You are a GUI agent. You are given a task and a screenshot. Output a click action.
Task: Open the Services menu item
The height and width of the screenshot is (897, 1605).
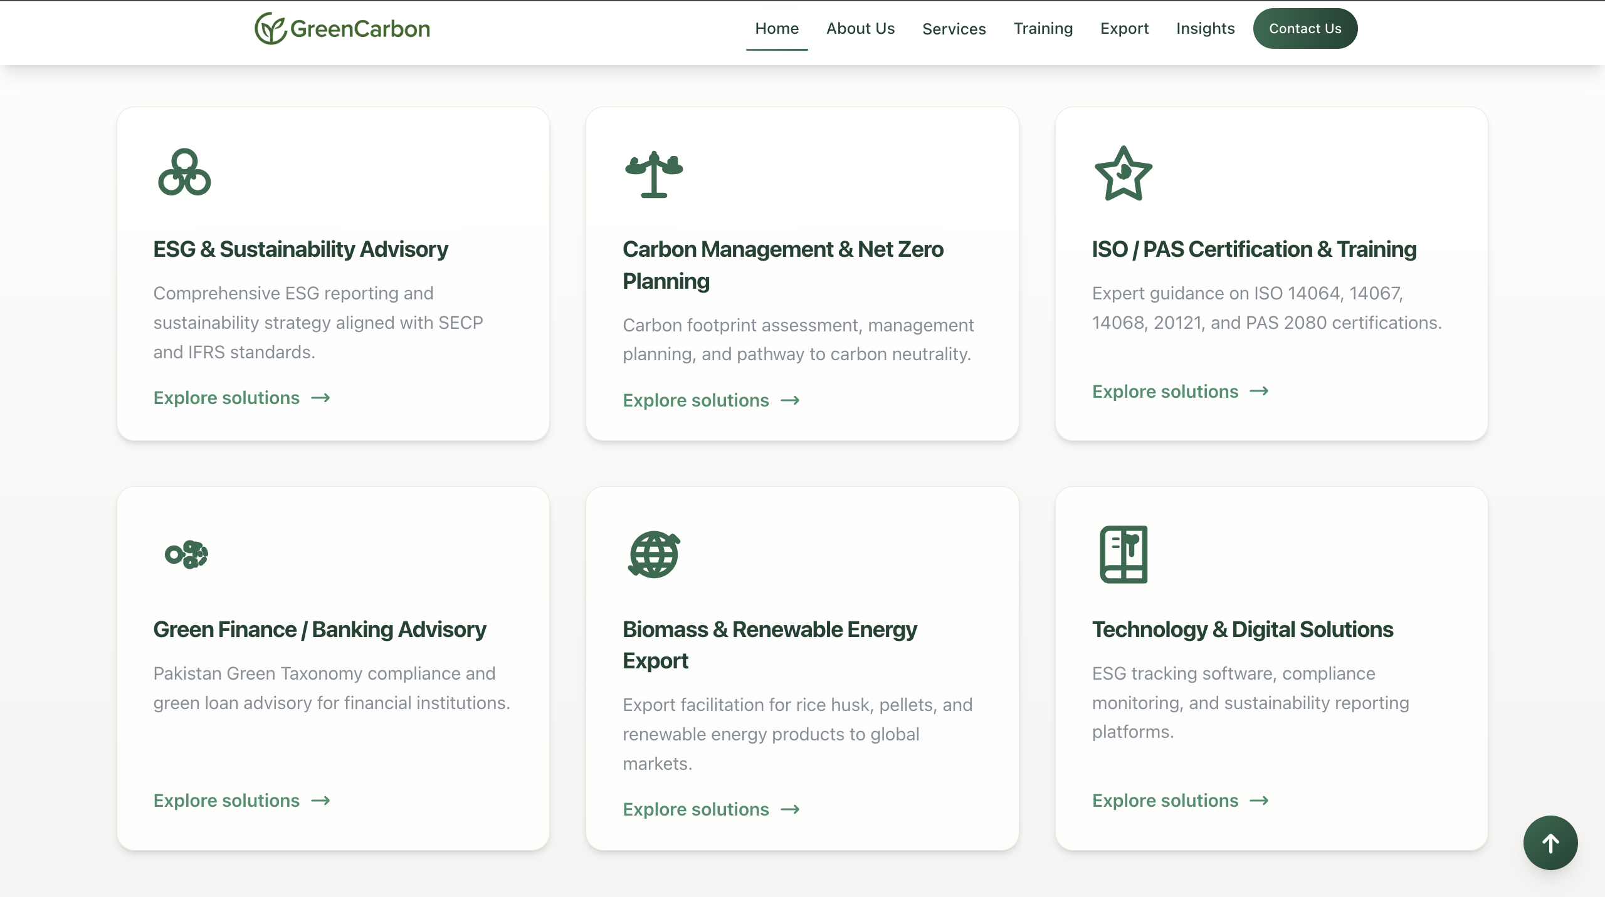[x=954, y=29]
